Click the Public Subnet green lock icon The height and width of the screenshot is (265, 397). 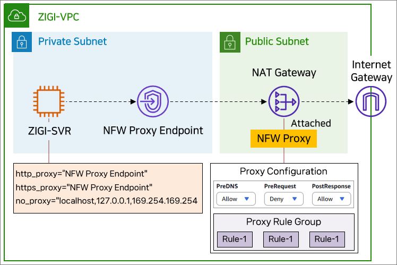click(x=230, y=42)
